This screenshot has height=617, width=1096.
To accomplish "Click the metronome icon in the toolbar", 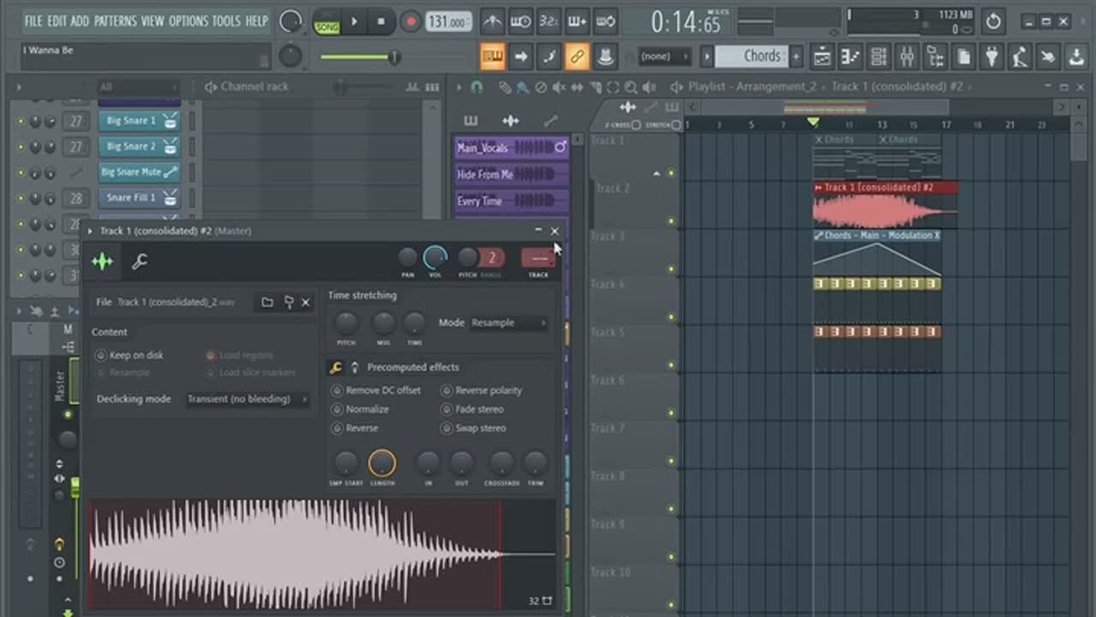I will [x=492, y=21].
